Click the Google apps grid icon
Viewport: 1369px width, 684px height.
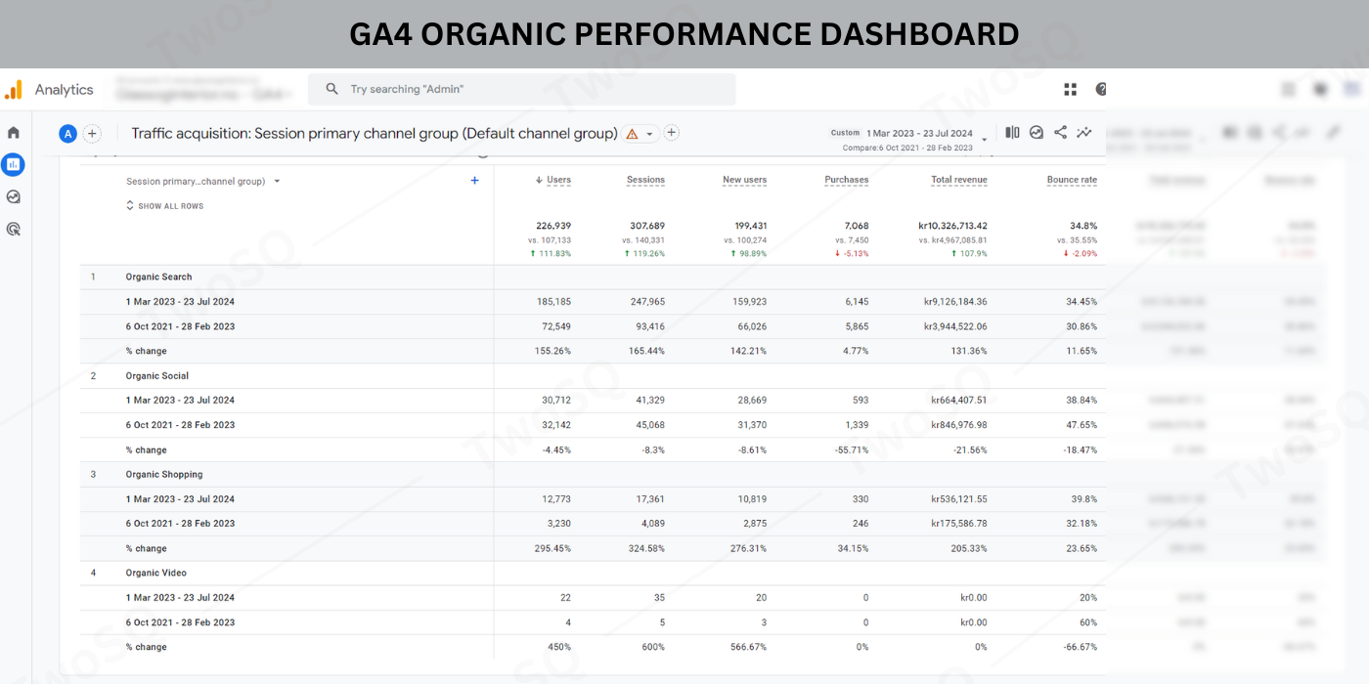1070,89
